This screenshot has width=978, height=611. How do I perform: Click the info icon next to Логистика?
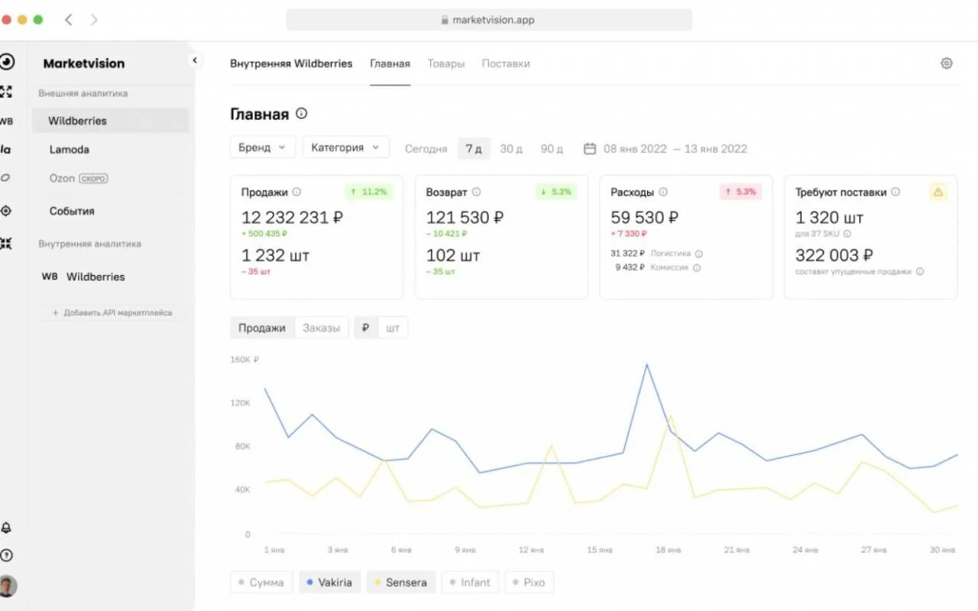point(698,254)
